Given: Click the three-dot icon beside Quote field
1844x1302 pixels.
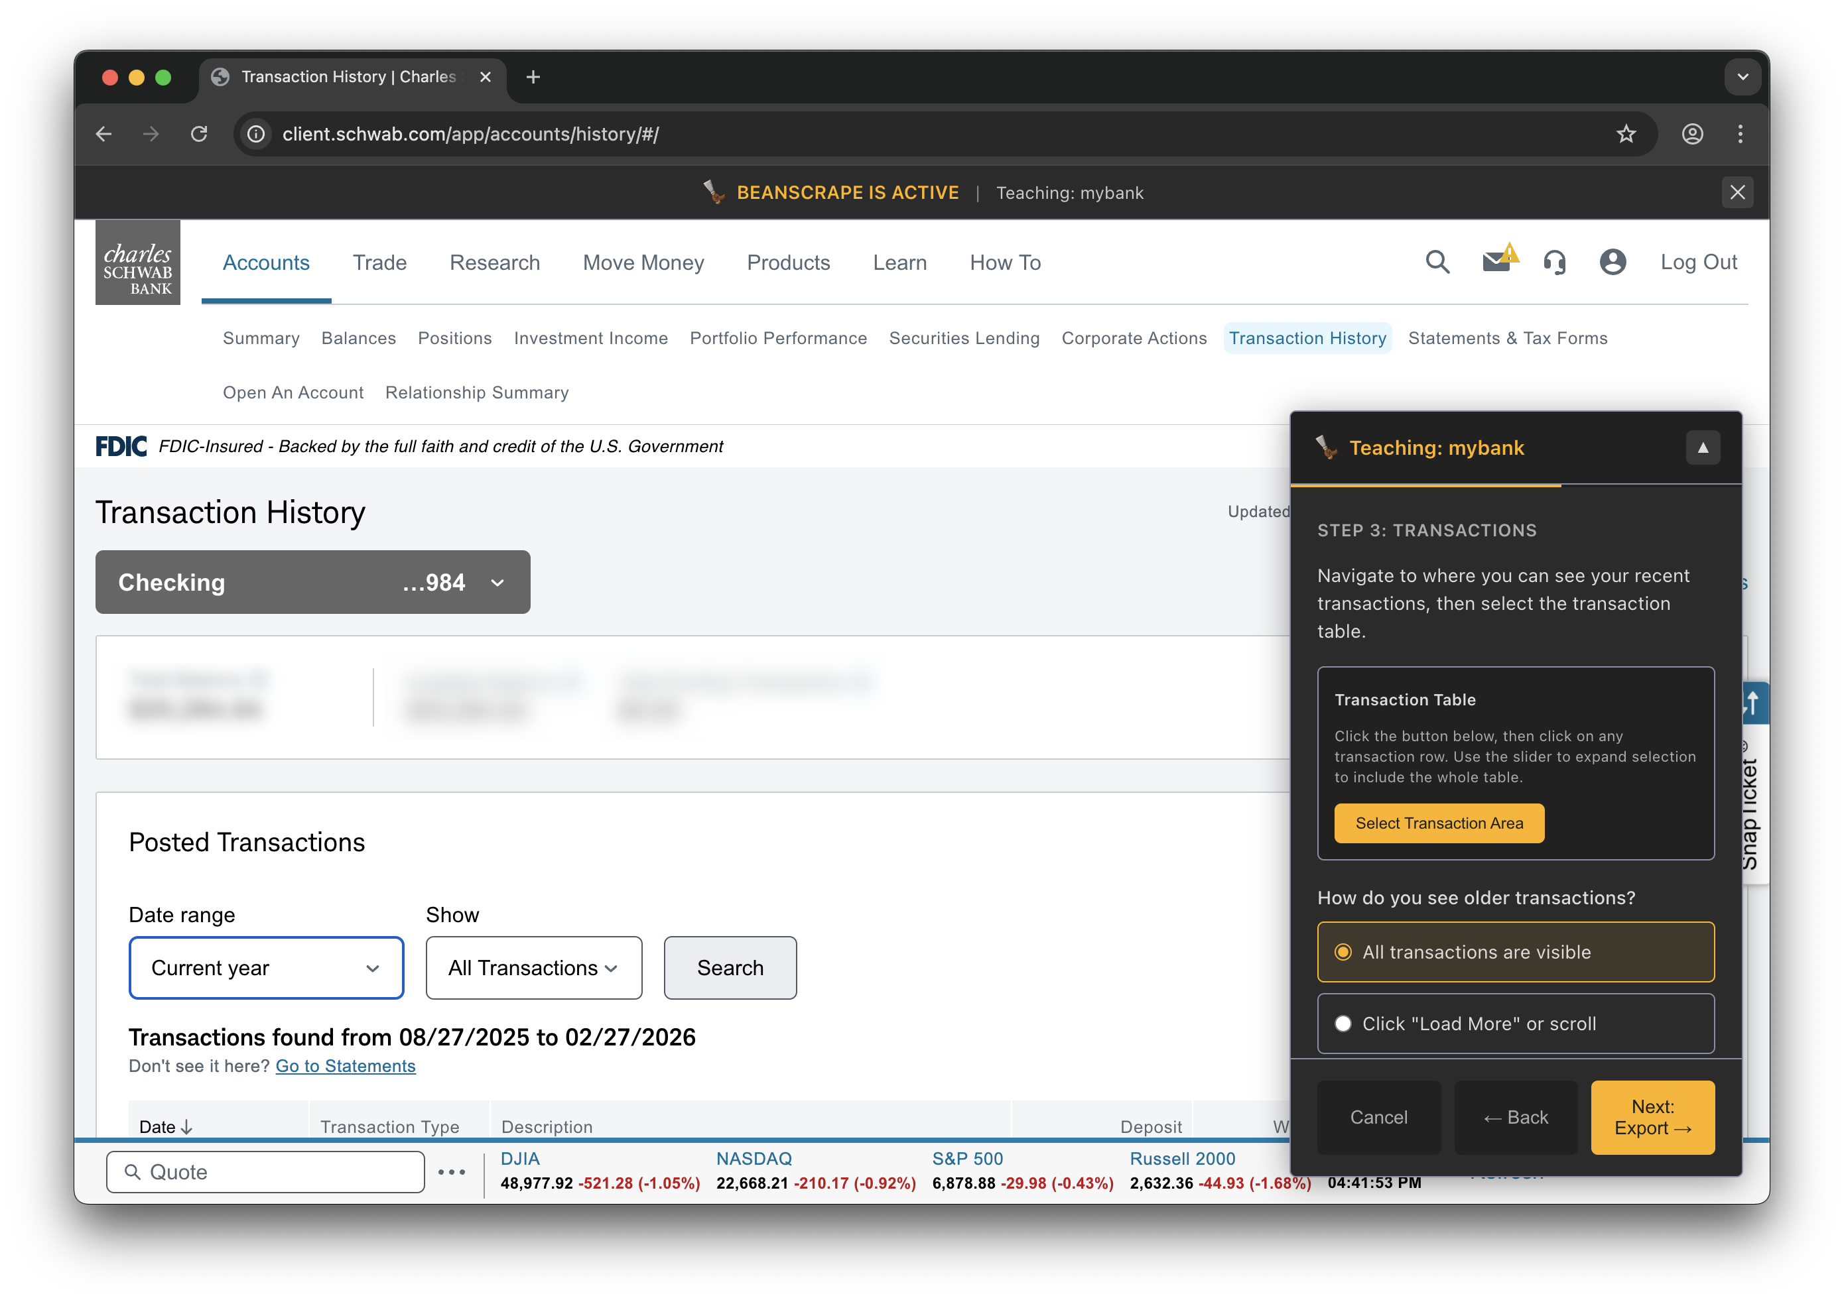Looking at the screenshot, I should point(451,1172).
